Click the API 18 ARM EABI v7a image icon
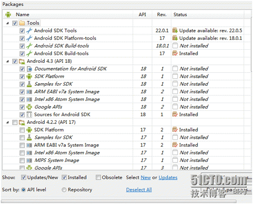 (x=29, y=92)
